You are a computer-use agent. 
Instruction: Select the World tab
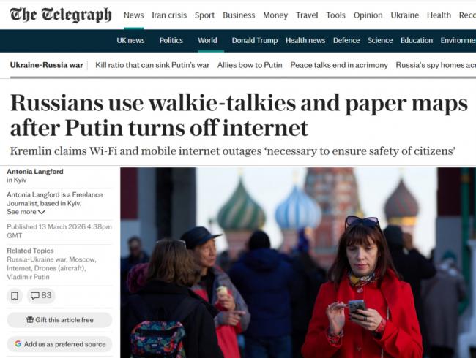[207, 40]
